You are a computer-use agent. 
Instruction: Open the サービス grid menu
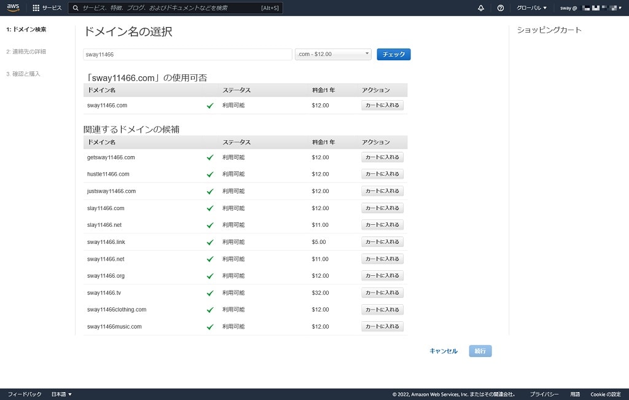click(x=47, y=8)
